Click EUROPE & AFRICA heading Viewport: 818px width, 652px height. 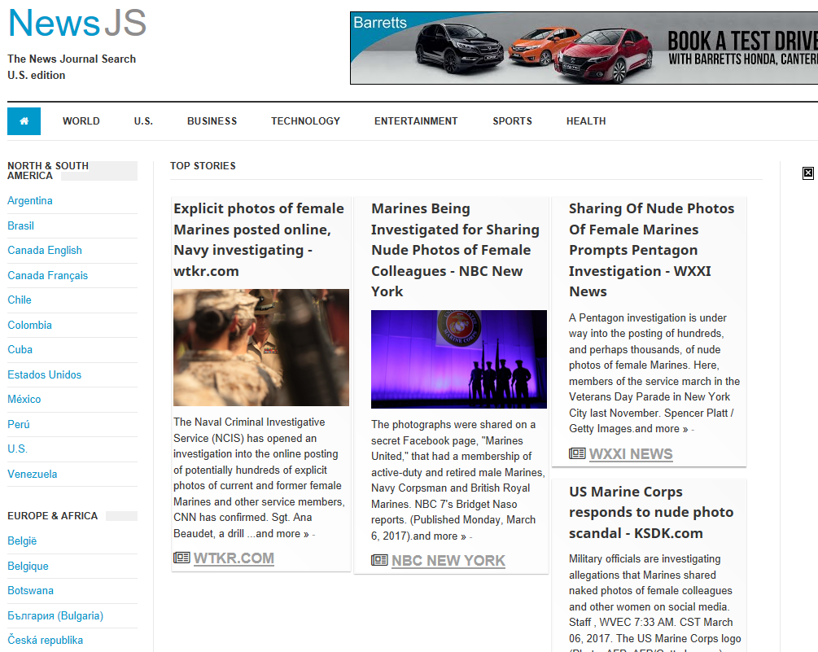[53, 516]
